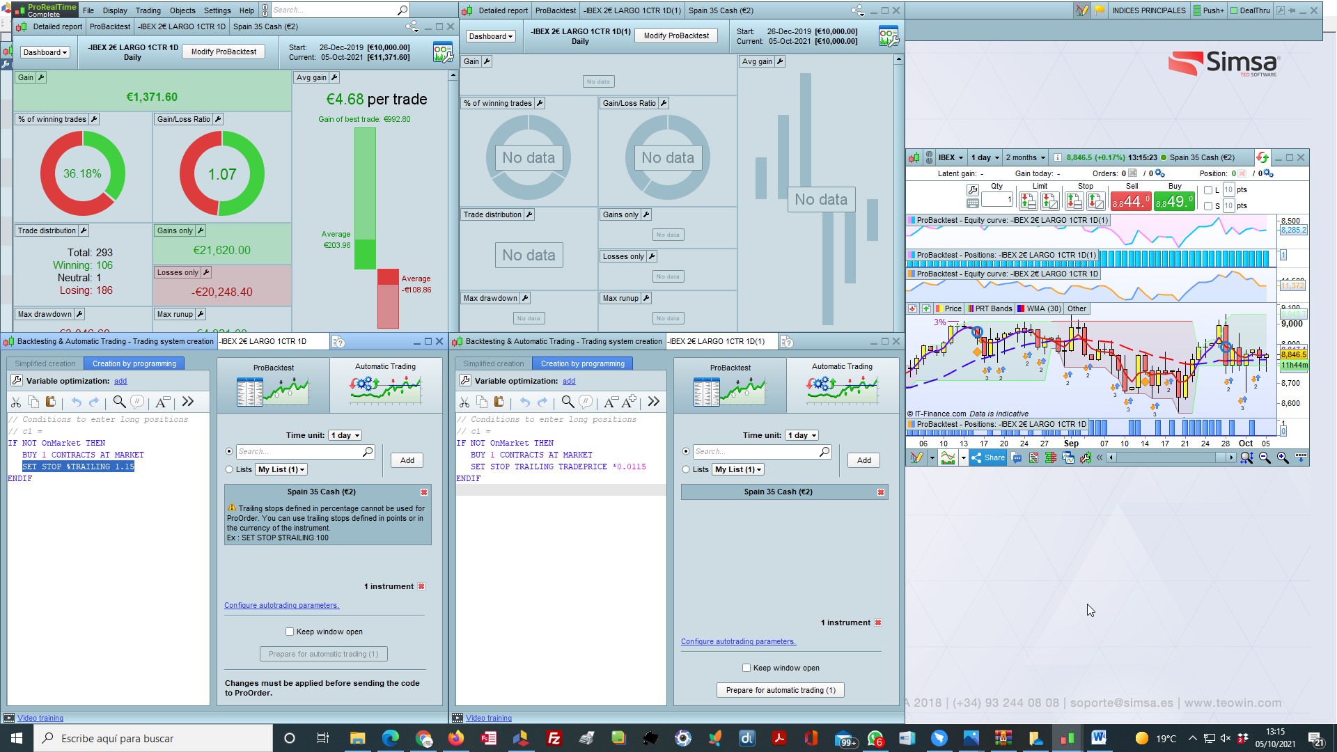Viewport: 1337px width, 752px height.
Task: Click the zoom-in magnifier on chart toolbar
Action: pos(1282,457)
